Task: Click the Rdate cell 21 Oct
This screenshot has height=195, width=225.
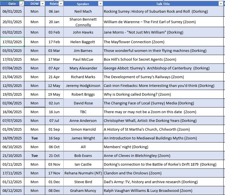Action: click(54, 156)
